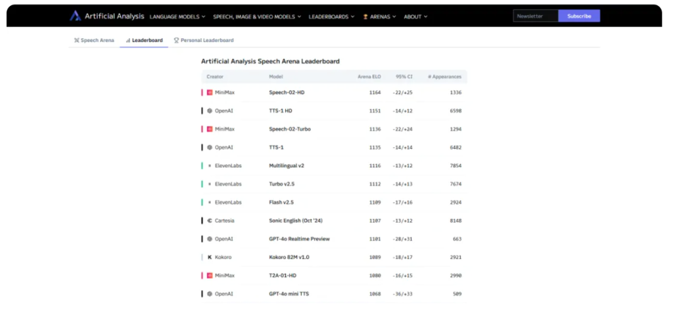Click the Kokoro creator name
Viewport: 673px width, 319px height.
tap(223, 257)
